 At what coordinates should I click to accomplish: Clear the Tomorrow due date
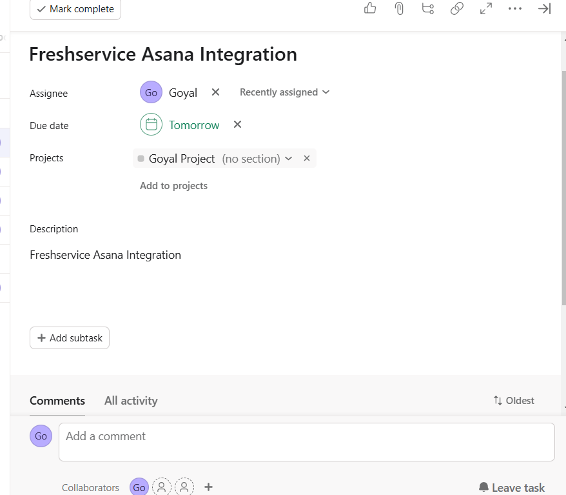pos(237,125)
